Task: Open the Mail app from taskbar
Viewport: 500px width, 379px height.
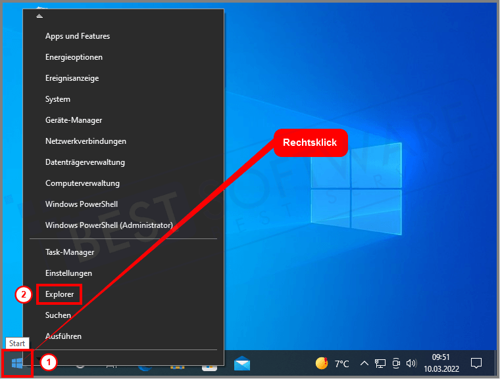Action: 242,363
